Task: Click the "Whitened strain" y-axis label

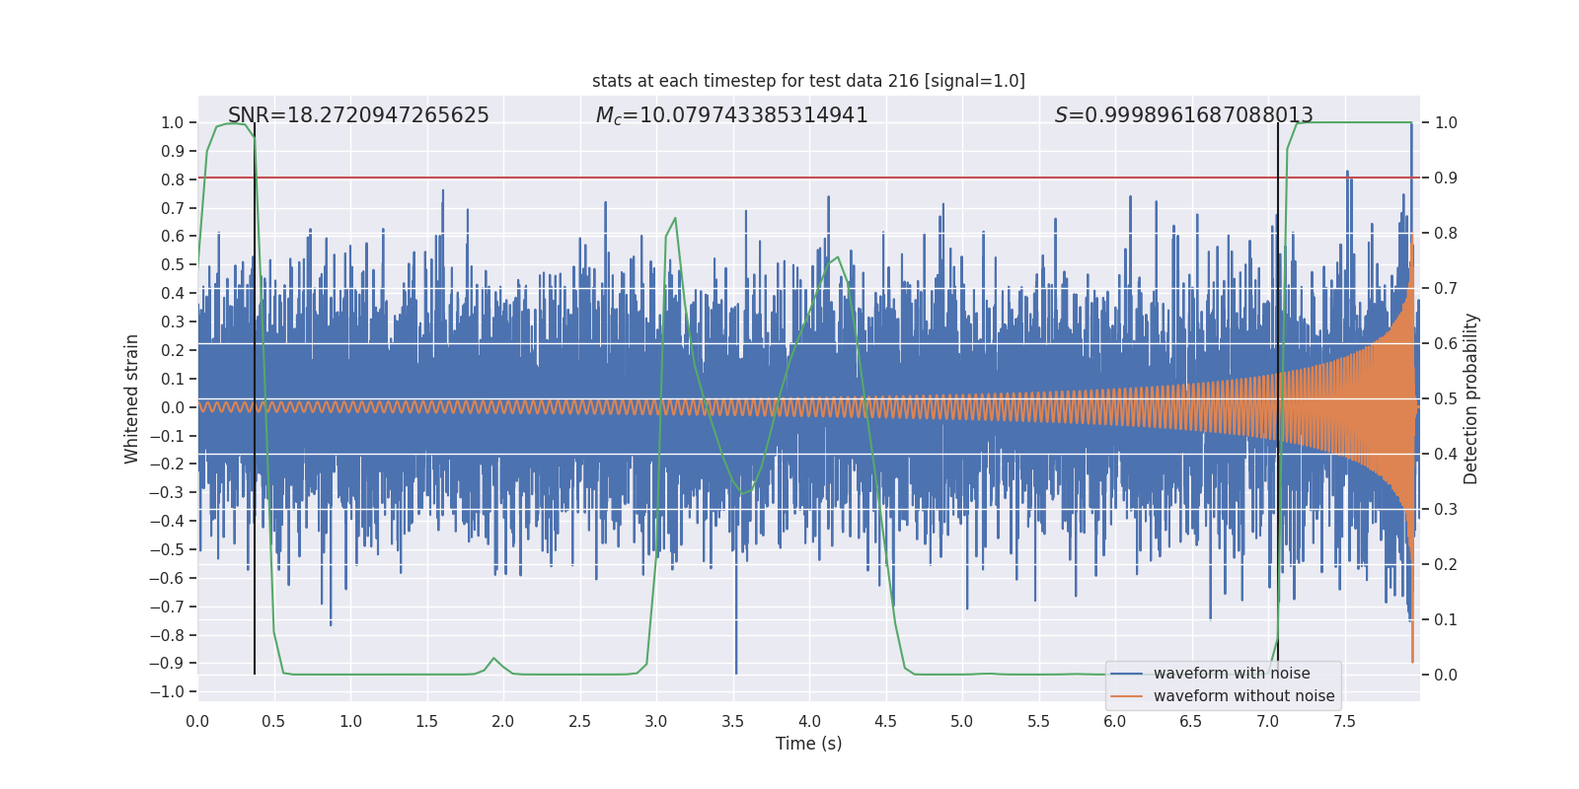Action: (x=131, y=398)
